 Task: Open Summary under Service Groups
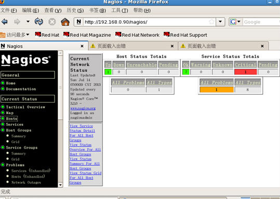click(x=19, y=153)
